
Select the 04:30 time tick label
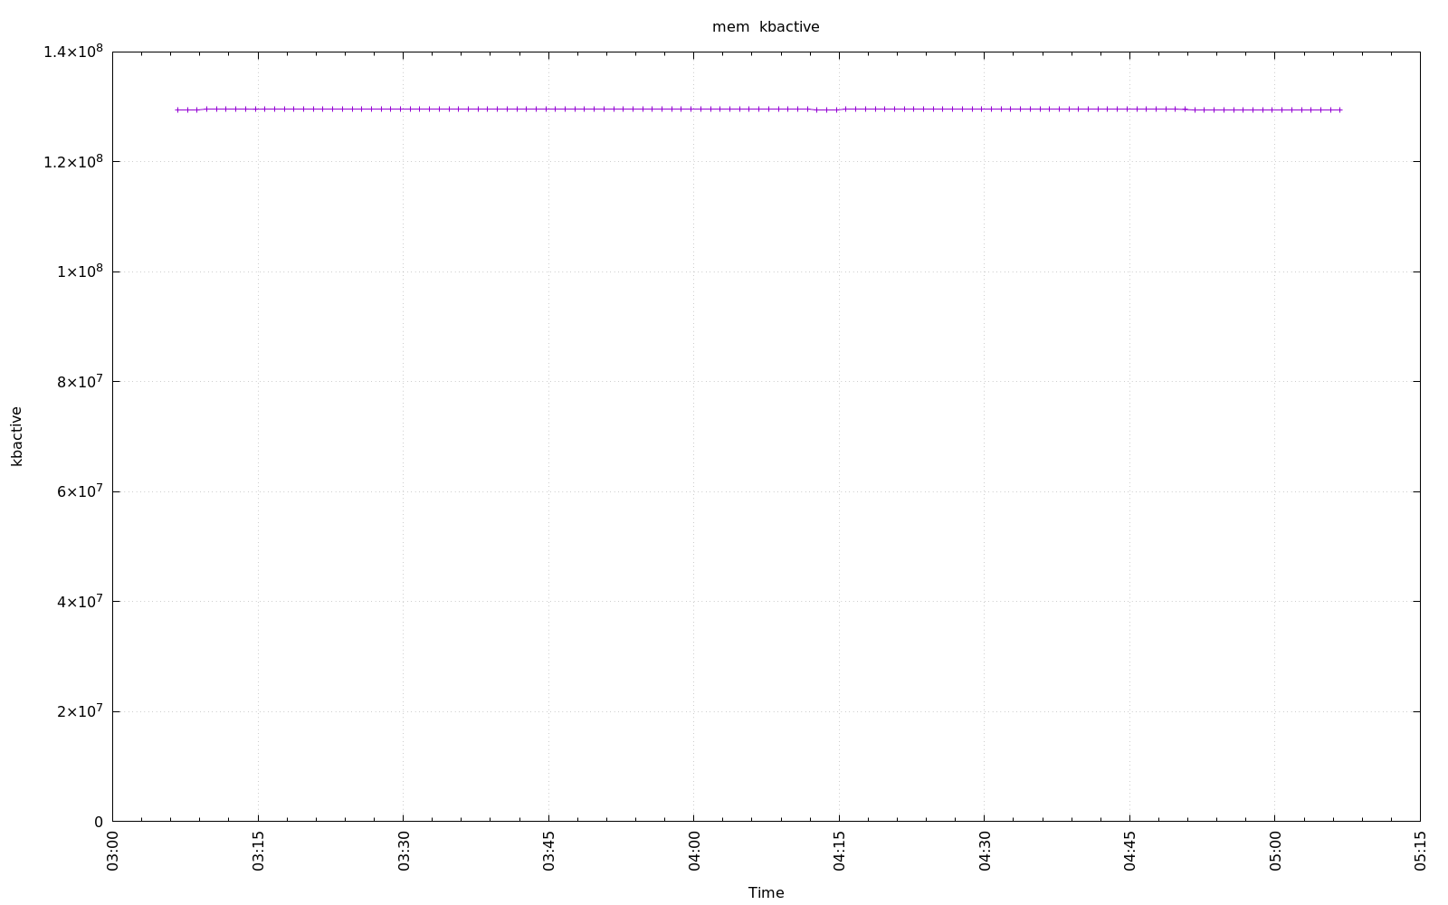click(x=985, y=852)
